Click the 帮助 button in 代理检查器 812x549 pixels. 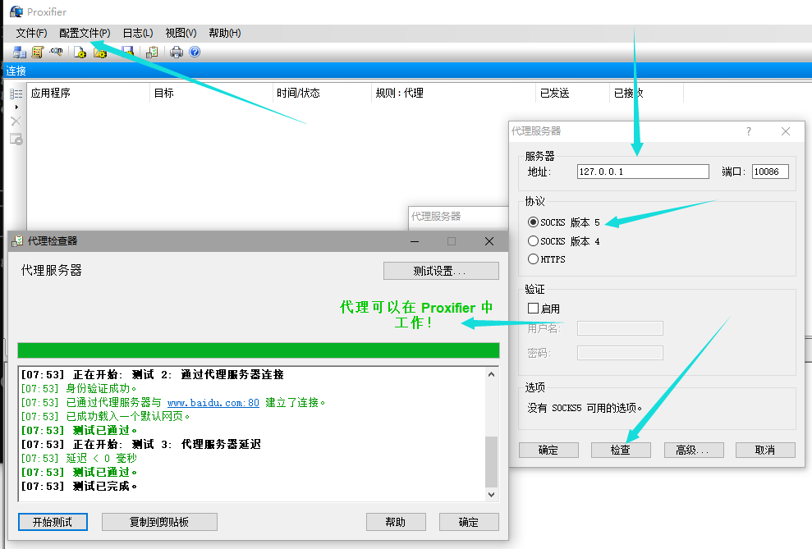coord(396,522)
